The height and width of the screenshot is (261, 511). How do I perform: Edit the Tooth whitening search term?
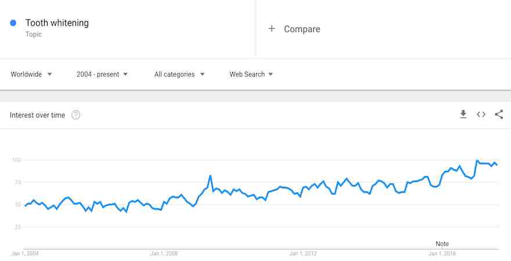pos(57,23)
